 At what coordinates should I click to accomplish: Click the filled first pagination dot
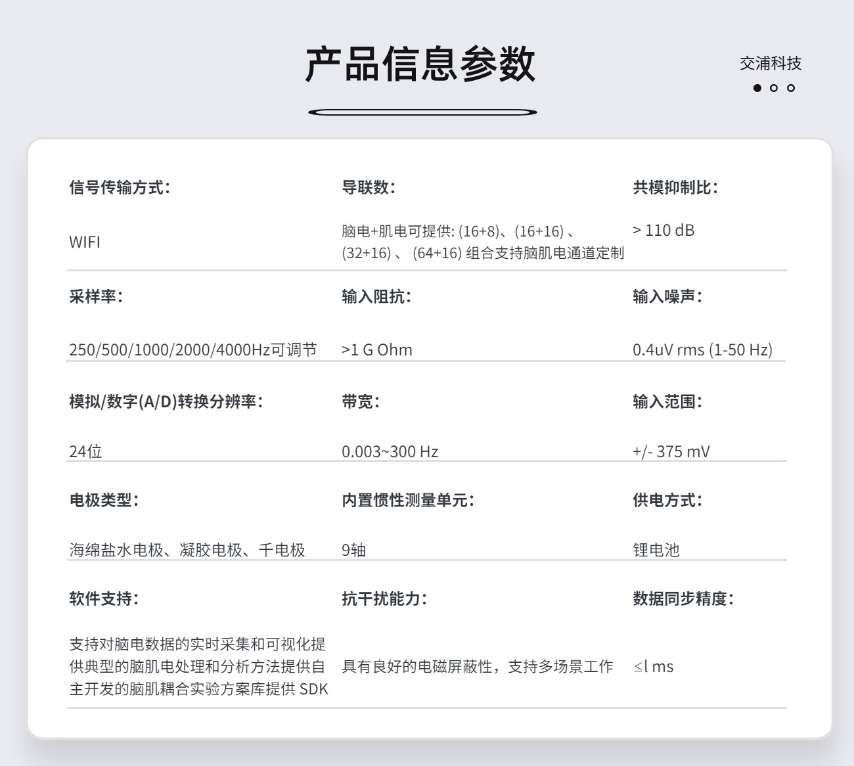(x=757, y=88)
